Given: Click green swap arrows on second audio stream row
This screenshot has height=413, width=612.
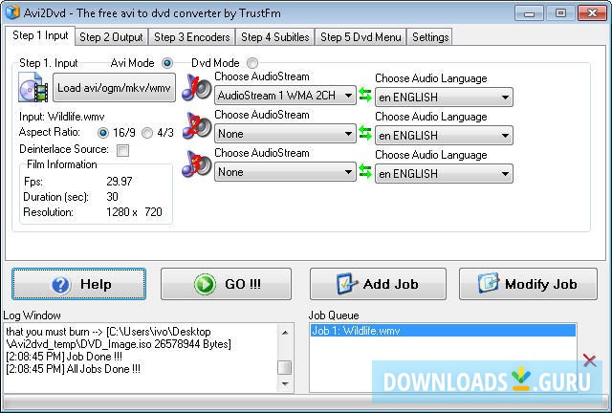Looking at the screenshot, I should [365, 133].
